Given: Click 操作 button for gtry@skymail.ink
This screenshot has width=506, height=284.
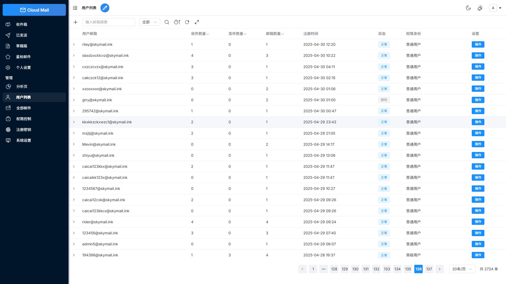Looking at the screenshot, I should click(x=478, y=100).
